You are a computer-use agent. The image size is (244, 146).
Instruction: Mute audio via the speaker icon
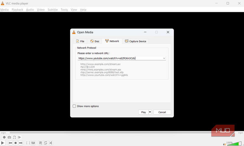(224, 144)
